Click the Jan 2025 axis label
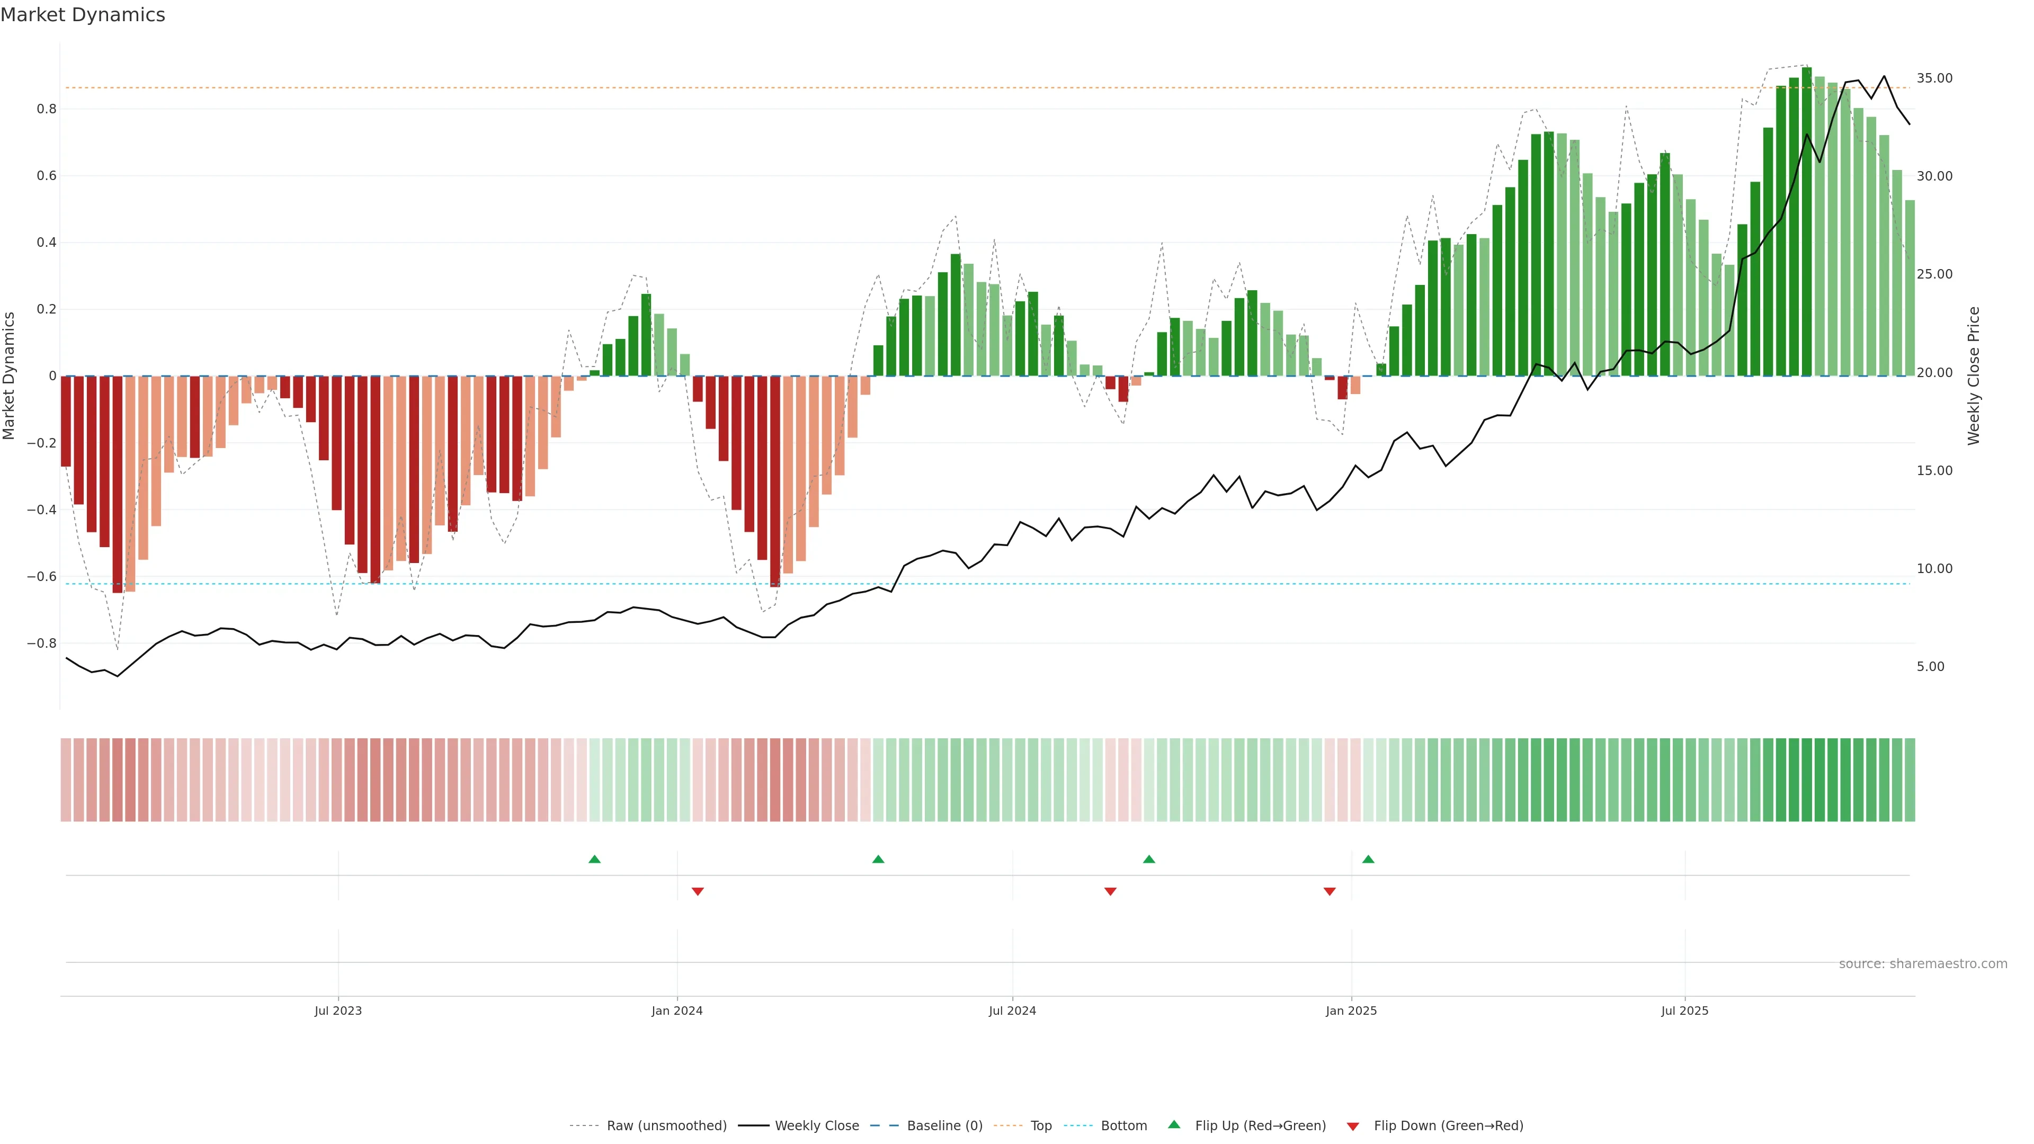The image size is (2034, 1144). point(1351,1011)
